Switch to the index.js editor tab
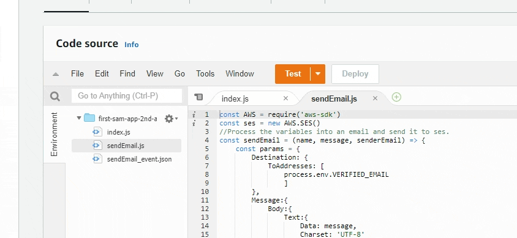The width and height of the screenshot is (517, 238). [x=235, y=99]
